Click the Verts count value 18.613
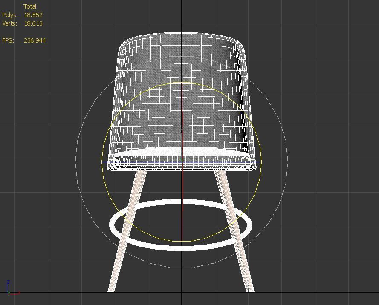Image resolution: width=379 pixels, height=305 pixels. coord(33,23)
